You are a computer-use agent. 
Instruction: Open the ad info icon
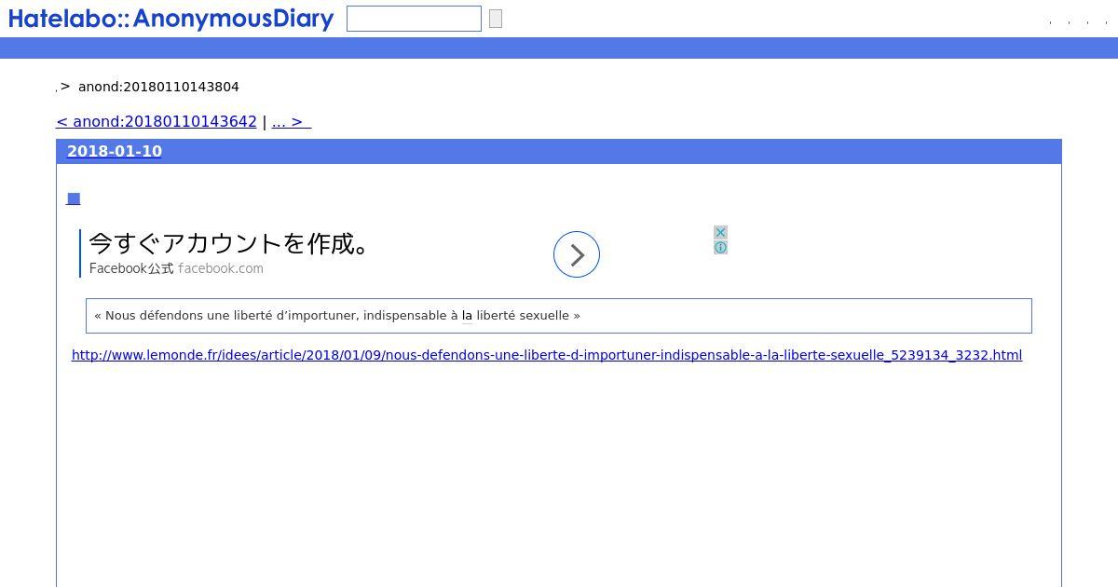coord(720,247)
